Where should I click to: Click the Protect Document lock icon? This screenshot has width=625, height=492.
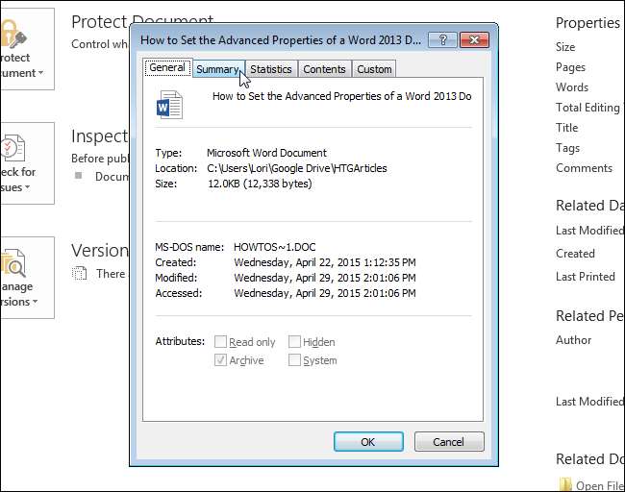13,37
